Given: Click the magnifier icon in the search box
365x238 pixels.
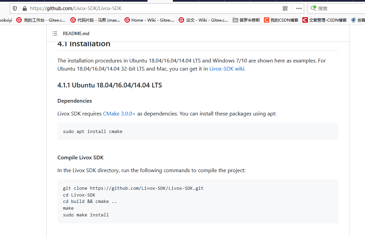Looking at the screenshot, I should [x=313, y=8].
